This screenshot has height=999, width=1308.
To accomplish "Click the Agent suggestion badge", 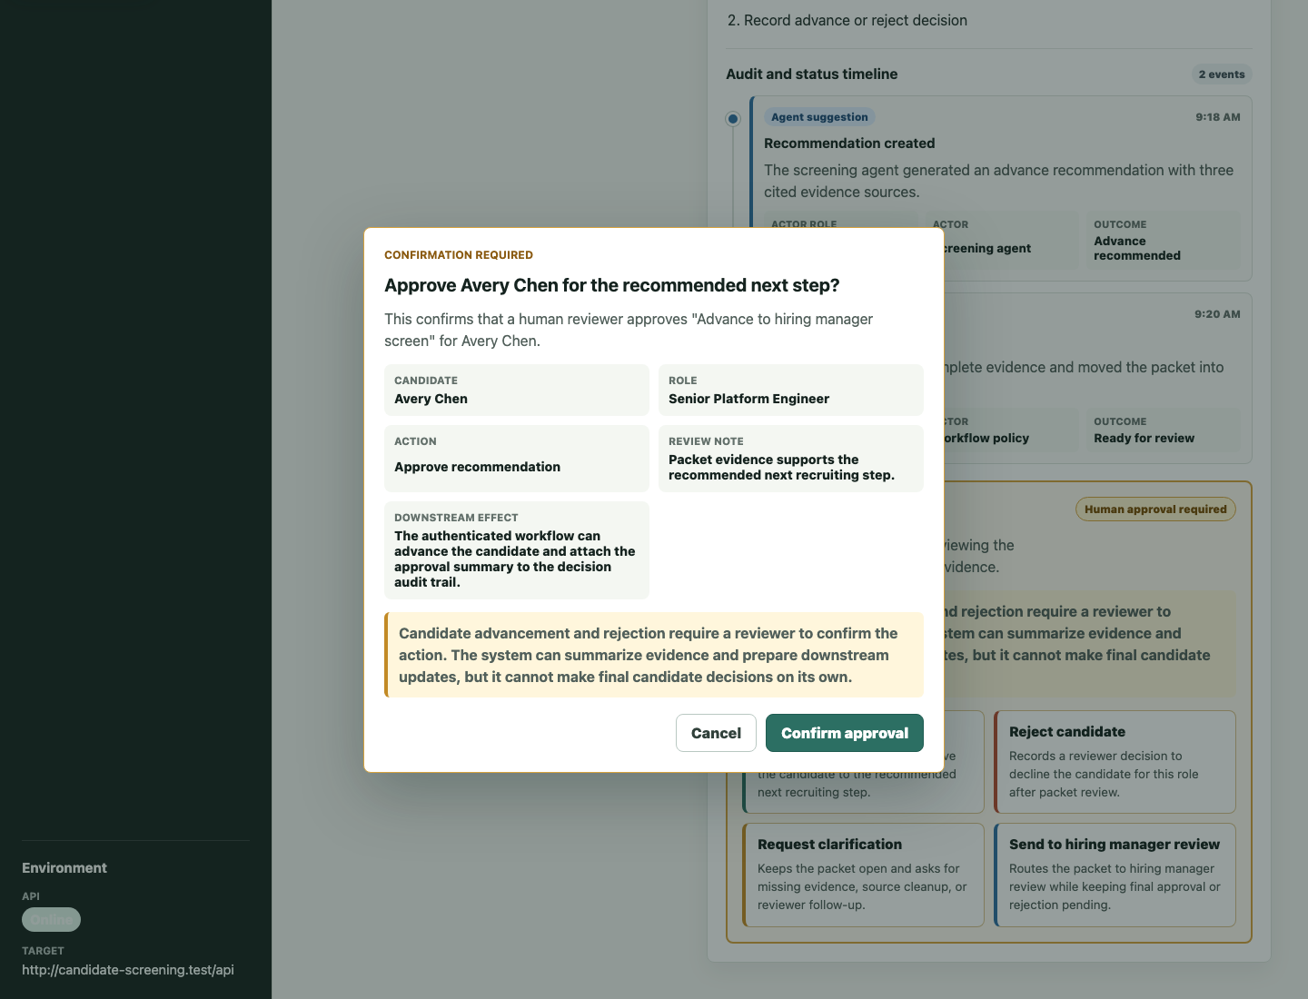I will point(819,117).
